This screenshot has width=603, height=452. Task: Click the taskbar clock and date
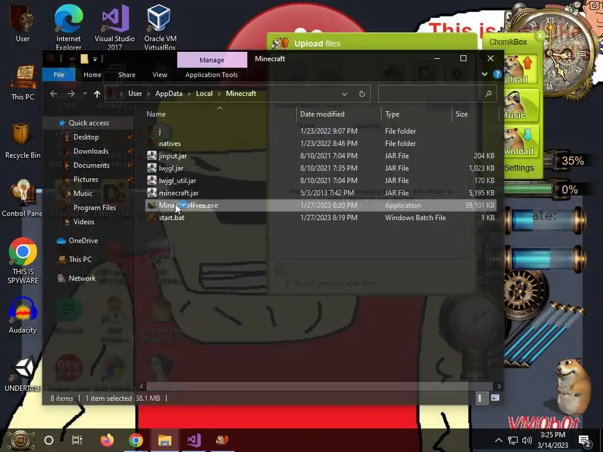552,440
